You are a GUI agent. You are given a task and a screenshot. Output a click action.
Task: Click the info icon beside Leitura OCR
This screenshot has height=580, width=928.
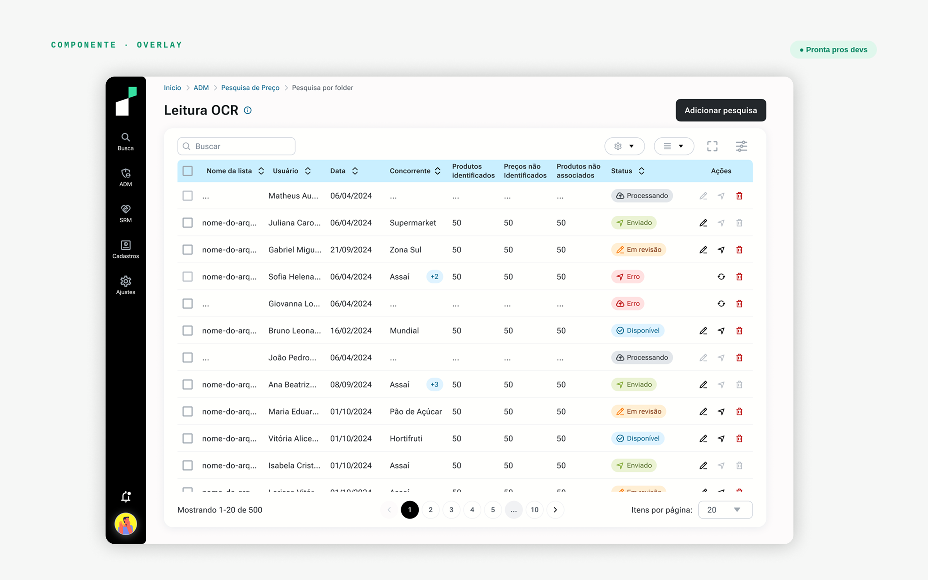pos(248,110)
